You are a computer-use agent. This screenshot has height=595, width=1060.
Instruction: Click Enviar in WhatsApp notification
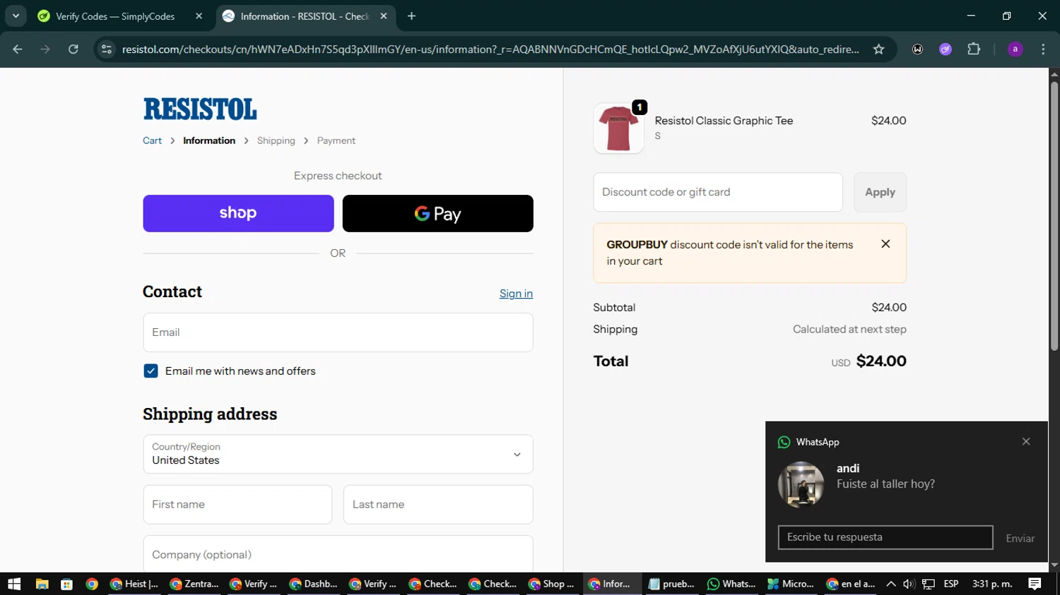(1020, 539)
